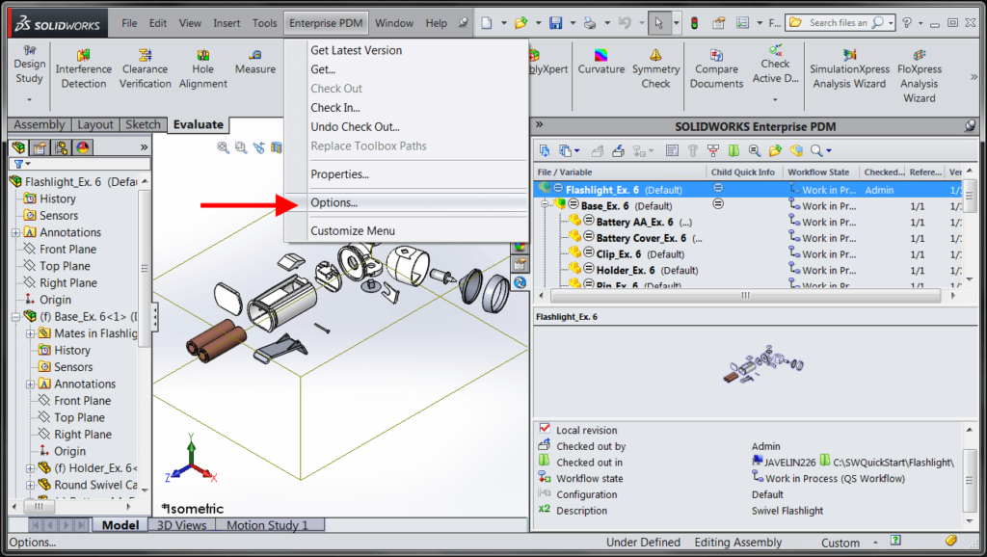Image resolution: width=987 pixels, height=557 pixels.
Task: Open search in the PDM panel toolbar
Action: 817,150
